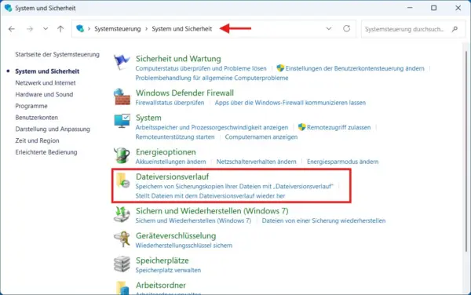Select System und Sicherheit in sidebar
Viewport: 471px width, 295px height.
47,71
